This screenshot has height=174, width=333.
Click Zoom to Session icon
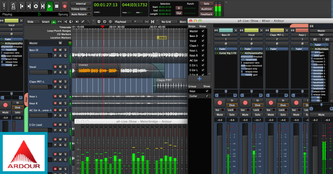111,22
